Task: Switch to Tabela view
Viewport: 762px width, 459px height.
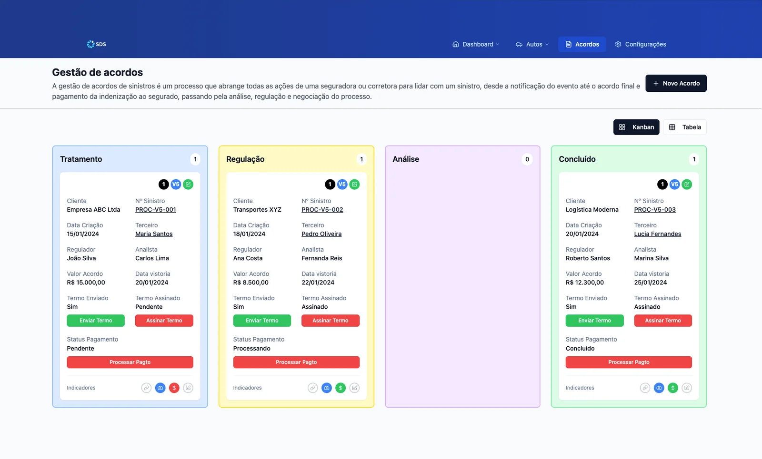Action: (x=685, y=127)
